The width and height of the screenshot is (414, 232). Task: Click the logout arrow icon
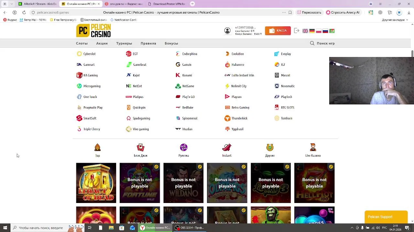[x=297, y=31]
